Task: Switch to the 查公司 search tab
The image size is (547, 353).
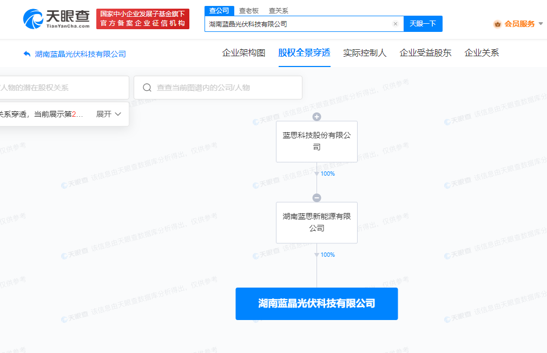Action: tap(219, 11)
